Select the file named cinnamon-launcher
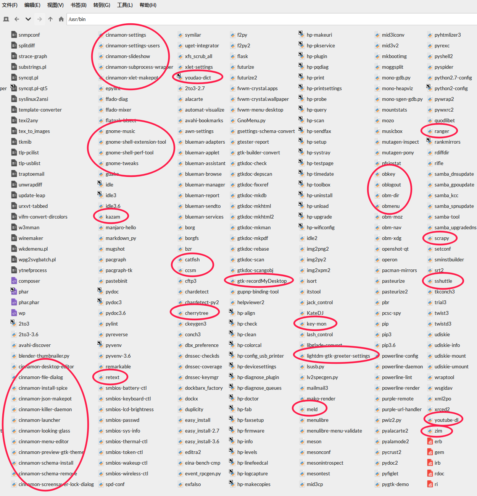The height and width of the screenshot is (496, 477). pos(39,420)
